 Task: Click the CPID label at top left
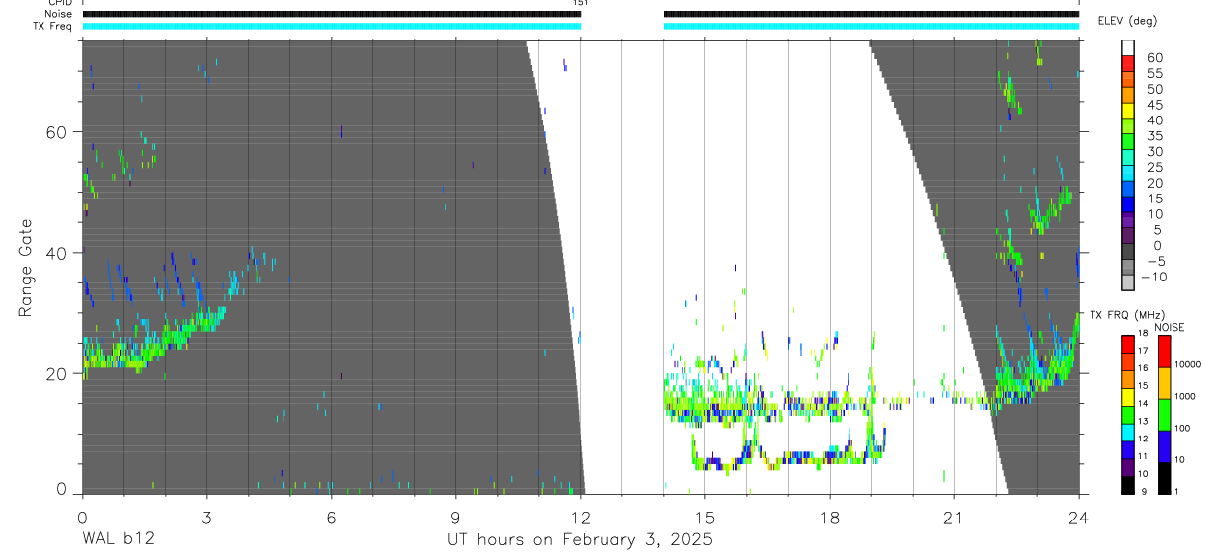point(59,3)
